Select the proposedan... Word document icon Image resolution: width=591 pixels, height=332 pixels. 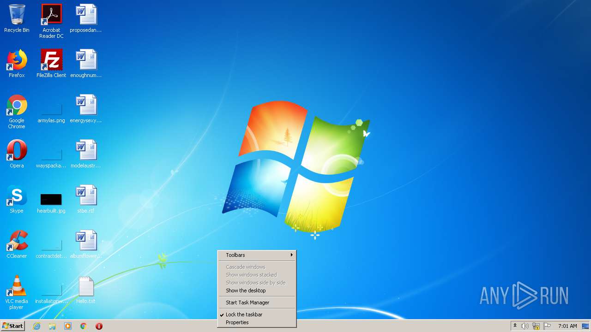pyautogui.click(x=86, y=18)
